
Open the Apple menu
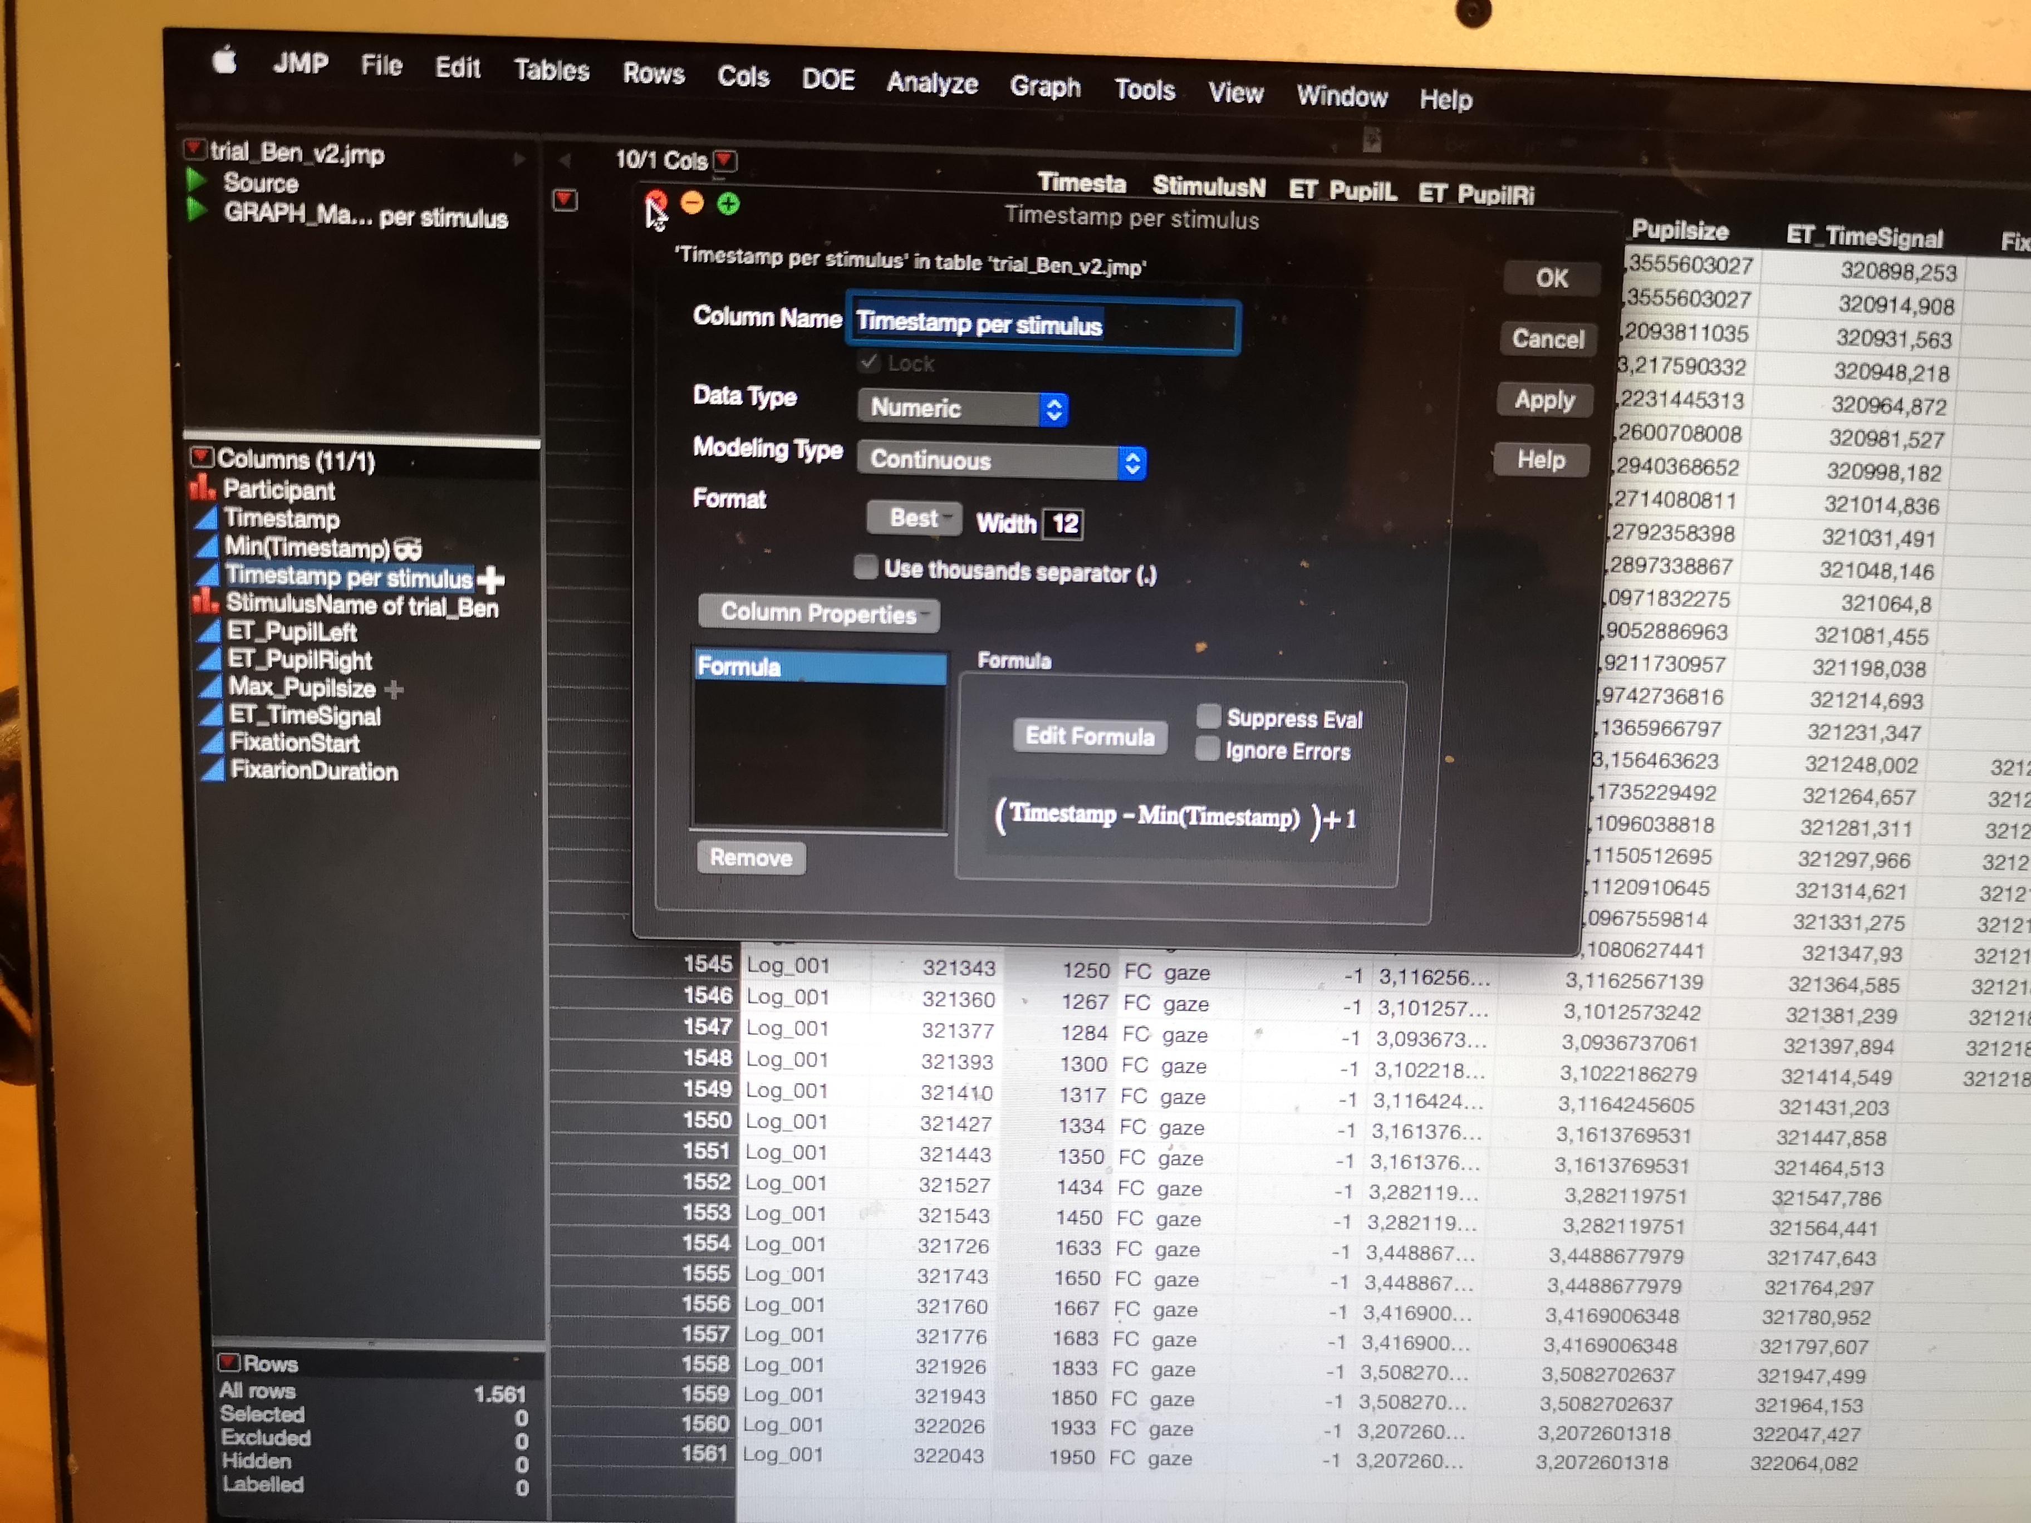click(x=227, y=62)
